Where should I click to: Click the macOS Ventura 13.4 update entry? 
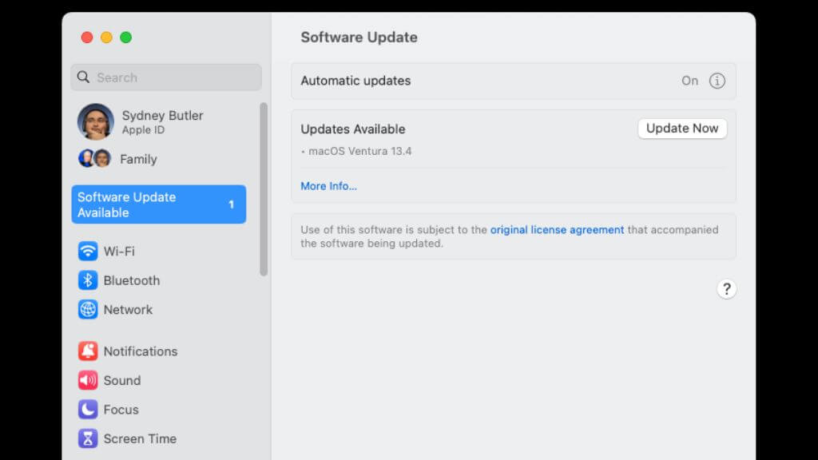tap(360, 151)
